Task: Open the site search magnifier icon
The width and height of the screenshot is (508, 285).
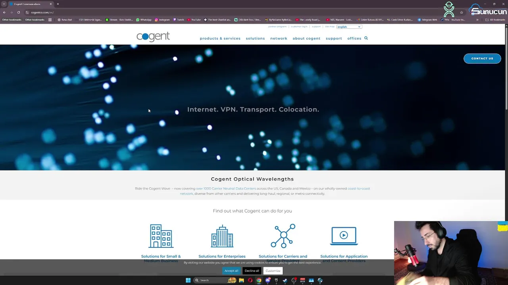Action: coord(366,38)
